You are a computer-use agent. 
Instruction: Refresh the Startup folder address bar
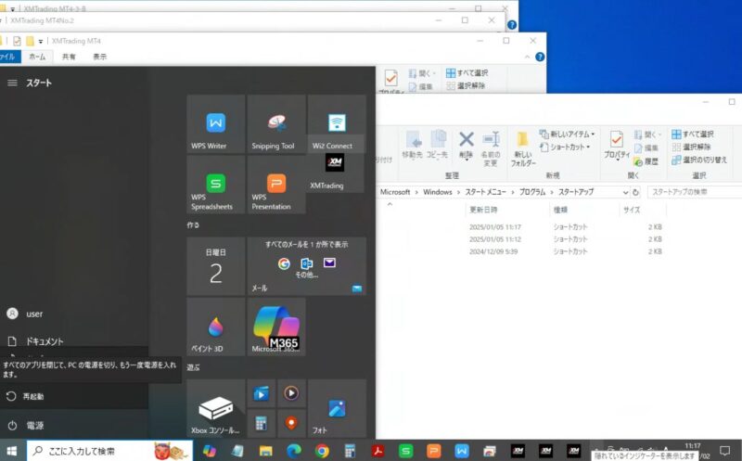click(x=635, y=192)
